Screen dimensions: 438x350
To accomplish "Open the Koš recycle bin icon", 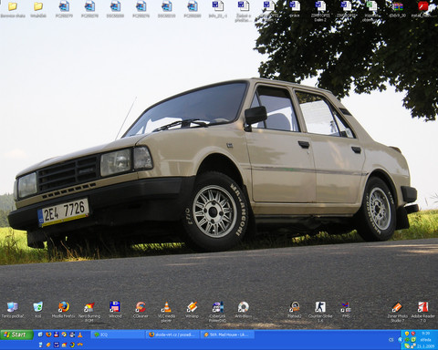I will click(38, 310).
